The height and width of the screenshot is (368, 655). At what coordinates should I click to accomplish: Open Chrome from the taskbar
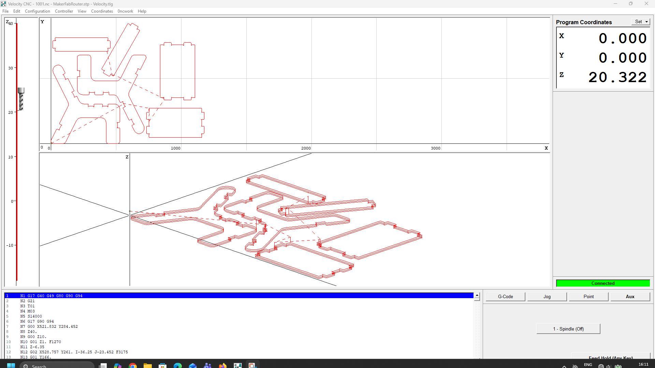click(133, 366)
